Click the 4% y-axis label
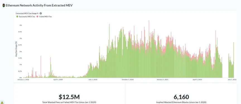This screenshot has width=241, height=104. point(20,25)
